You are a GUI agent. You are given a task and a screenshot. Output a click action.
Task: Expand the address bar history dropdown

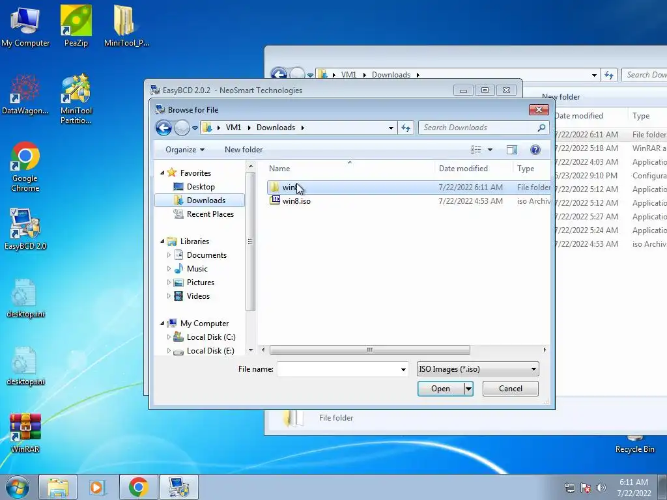(391, 128)
